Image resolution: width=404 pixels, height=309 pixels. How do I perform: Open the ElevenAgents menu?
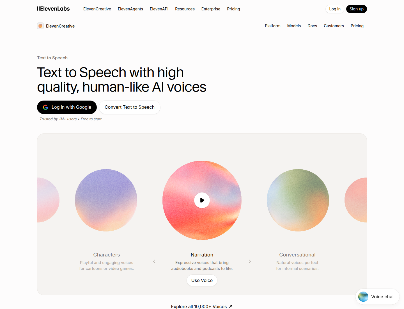[130, 9]
